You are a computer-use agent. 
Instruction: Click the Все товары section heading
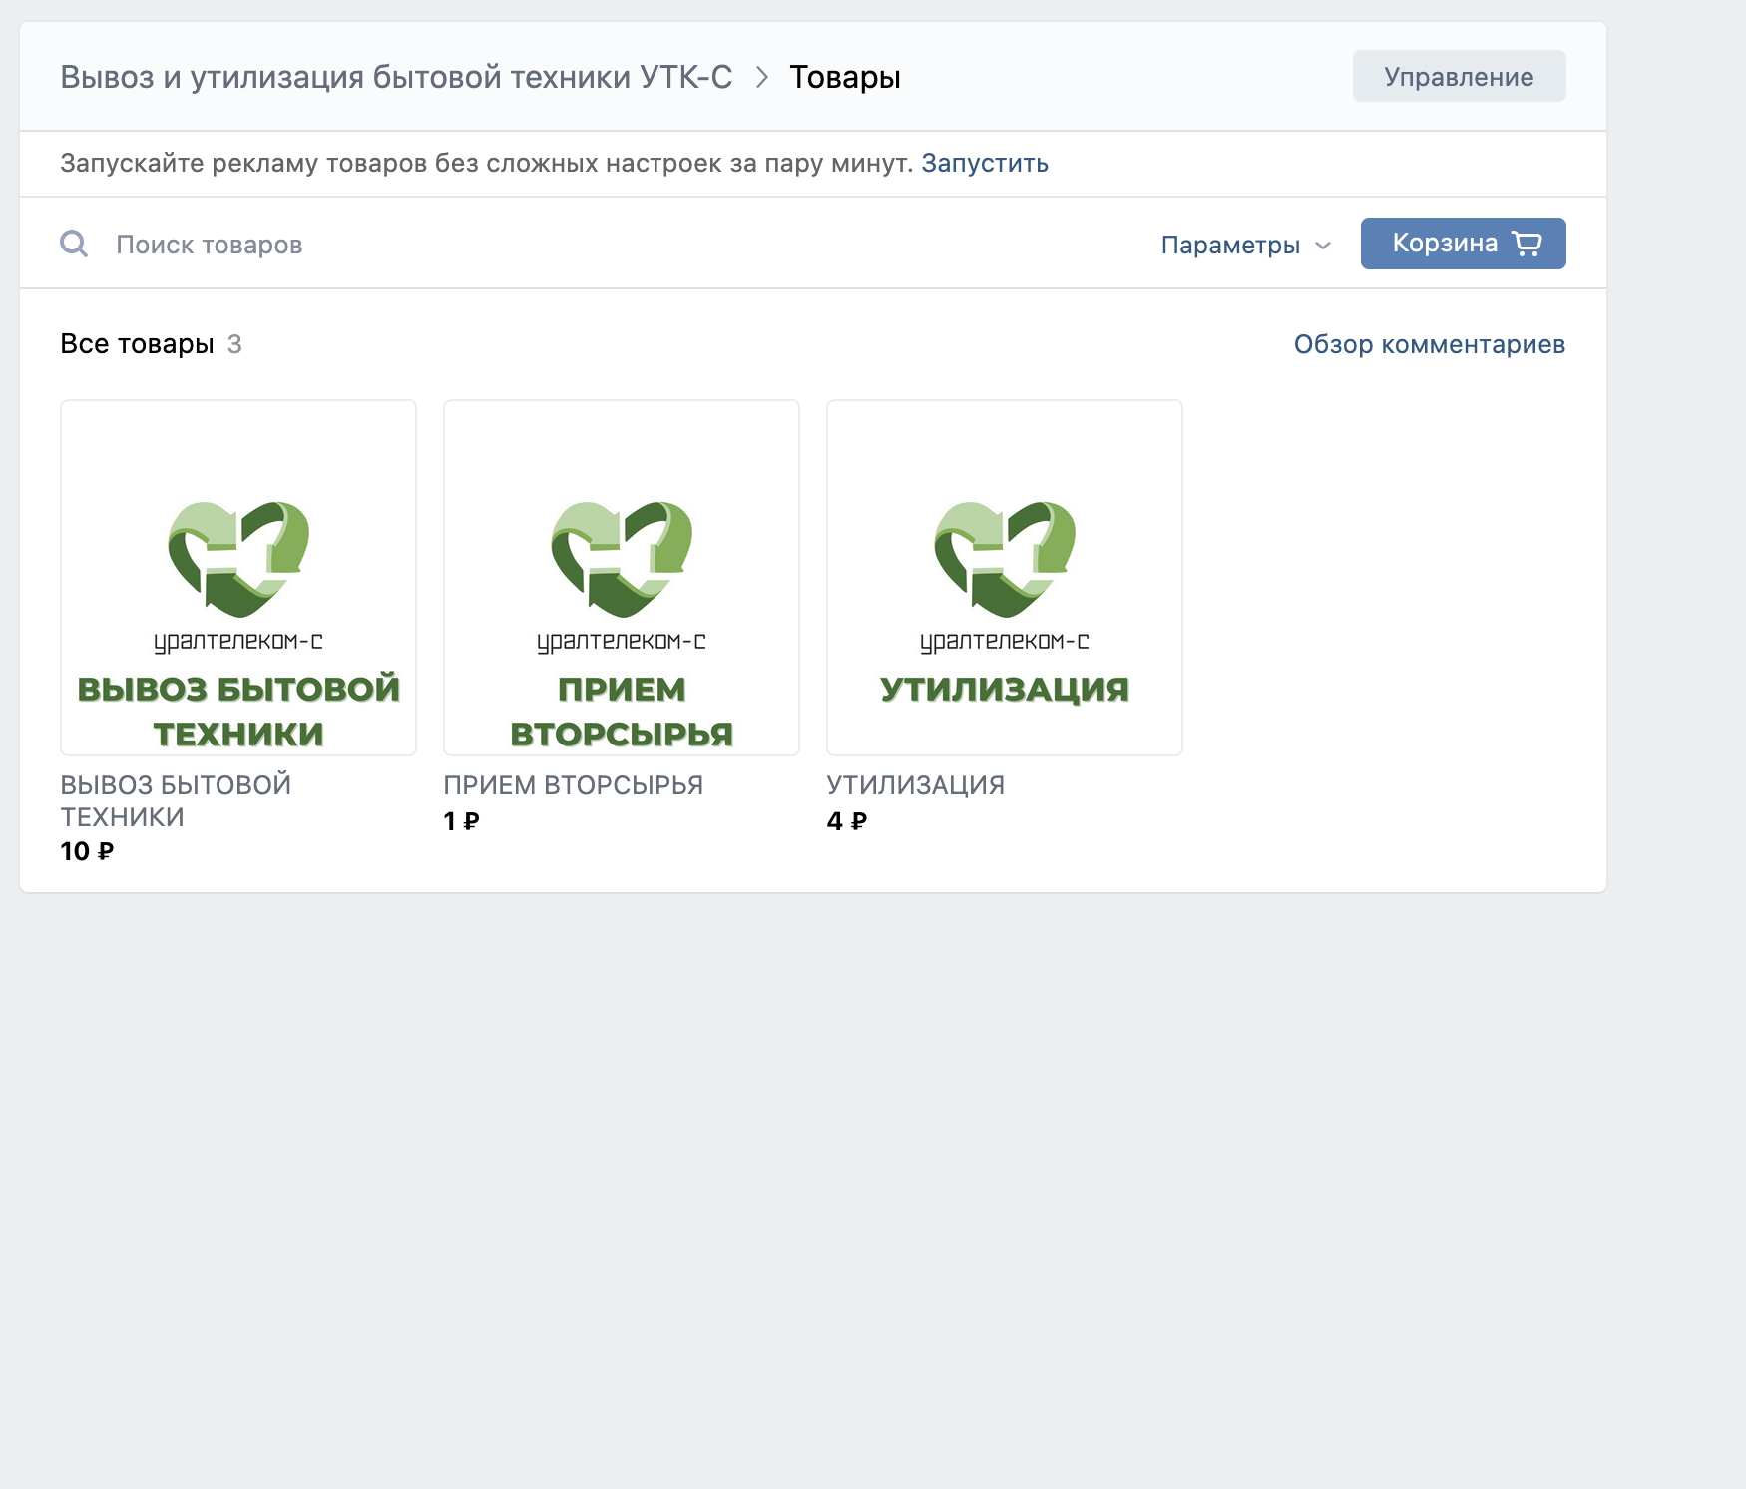(137, 344)
